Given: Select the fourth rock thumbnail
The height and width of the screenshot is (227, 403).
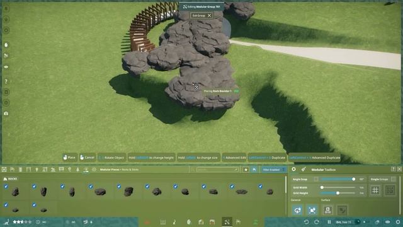Looking at the screenshot, I should (100, 192).
